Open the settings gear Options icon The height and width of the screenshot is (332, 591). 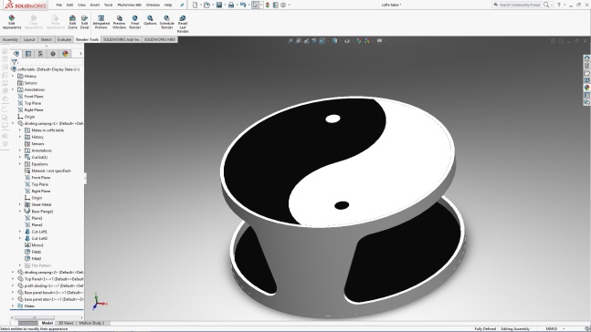coord(283,5)
